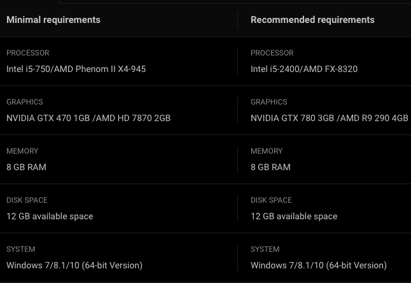Image resolution: width=411 pixels, height=283 pixels.
Task: Select minimal 12 GB available space text
Action: click(x=50, y=216)
